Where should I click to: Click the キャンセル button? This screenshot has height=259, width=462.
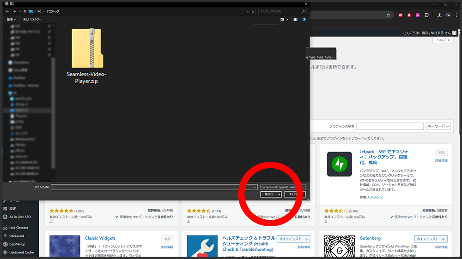(295, 194)
